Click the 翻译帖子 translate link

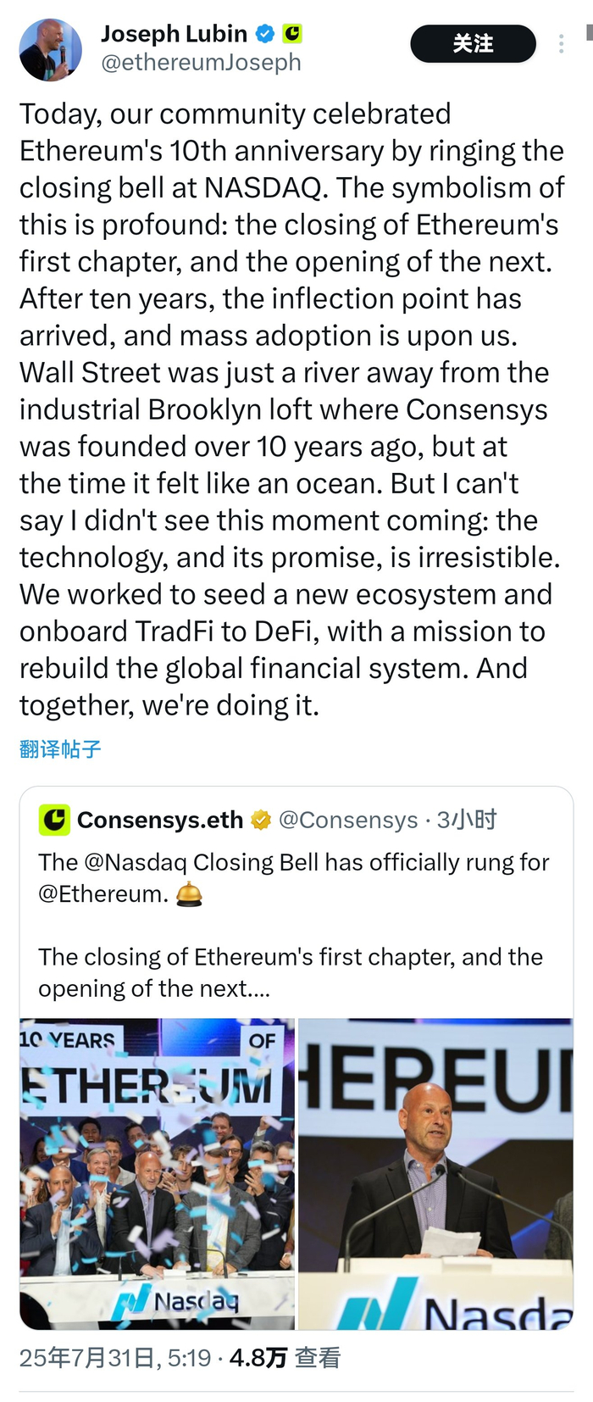(58, 749)
